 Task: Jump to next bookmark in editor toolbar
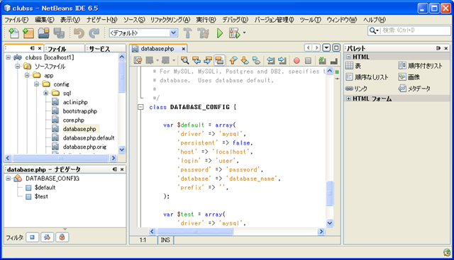[245, 60]
